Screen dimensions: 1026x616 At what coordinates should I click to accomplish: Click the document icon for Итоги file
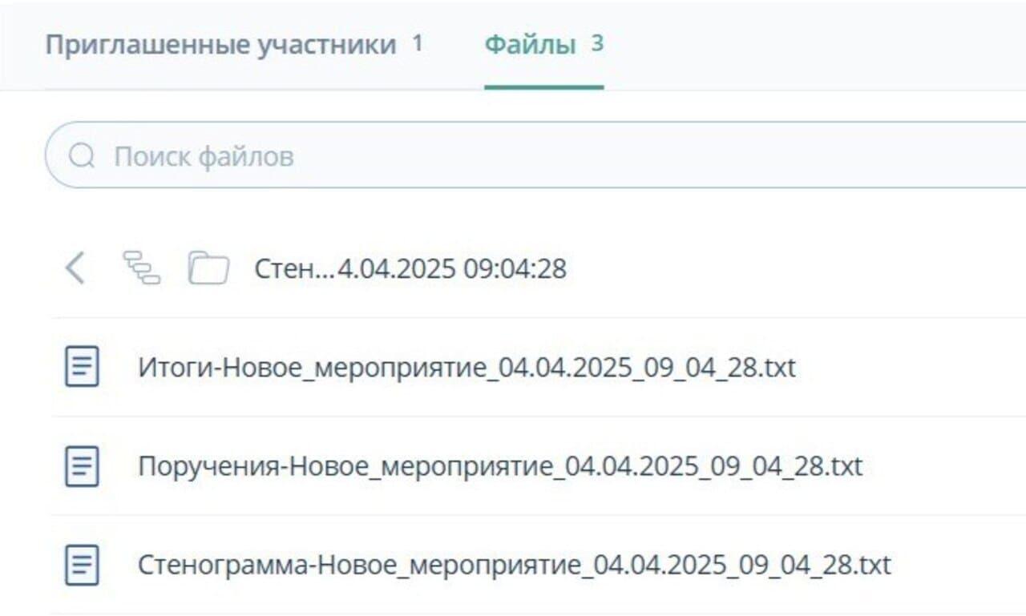click(x=82, y=368)
